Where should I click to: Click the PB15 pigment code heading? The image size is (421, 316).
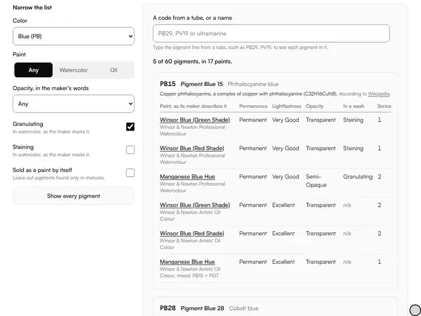tap(168, 84)
